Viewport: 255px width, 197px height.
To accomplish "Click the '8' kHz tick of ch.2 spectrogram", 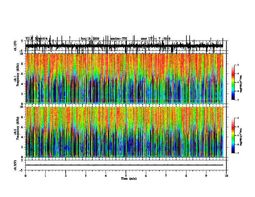I will [x=23, y=117].
